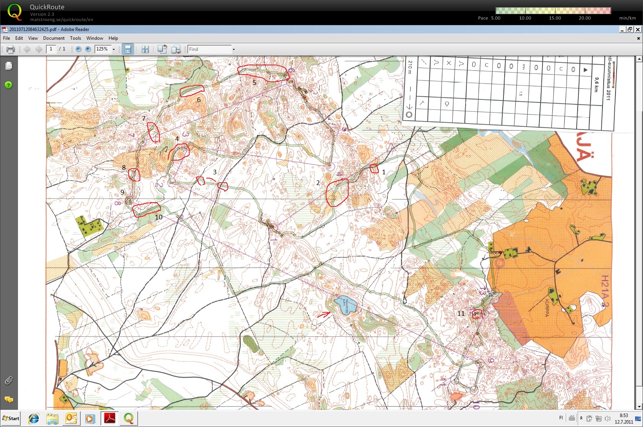
Task: Open the Find options dropdown arrow
Action: tap(234, 49)
